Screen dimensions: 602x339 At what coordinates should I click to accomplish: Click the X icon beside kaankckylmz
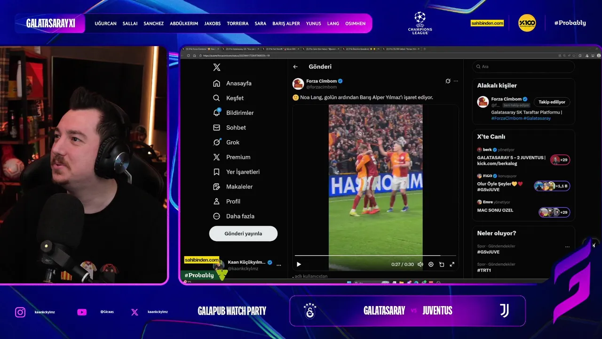135,312
